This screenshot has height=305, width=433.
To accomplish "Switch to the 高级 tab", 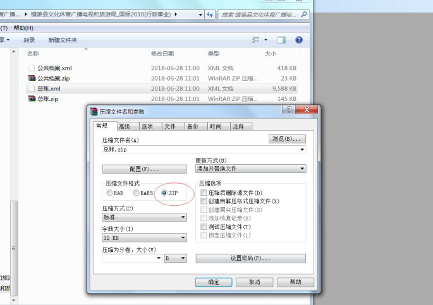I will click(124, 126).
